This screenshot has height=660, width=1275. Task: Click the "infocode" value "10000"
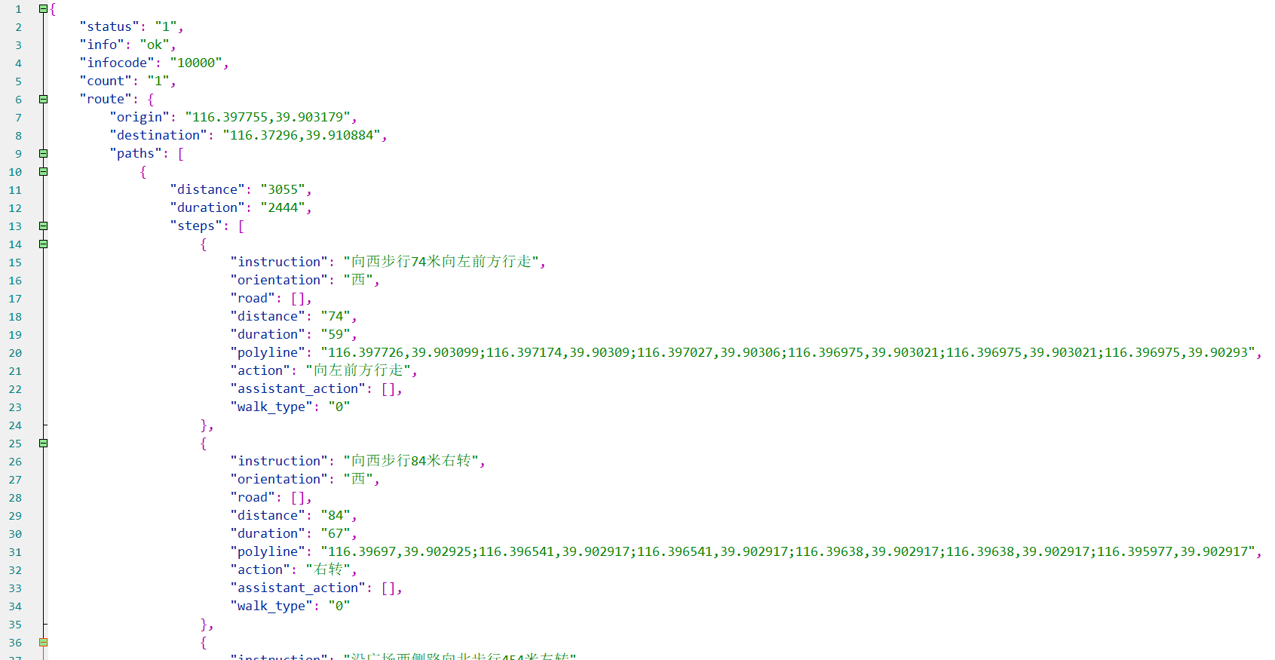[x=195, y=63]
